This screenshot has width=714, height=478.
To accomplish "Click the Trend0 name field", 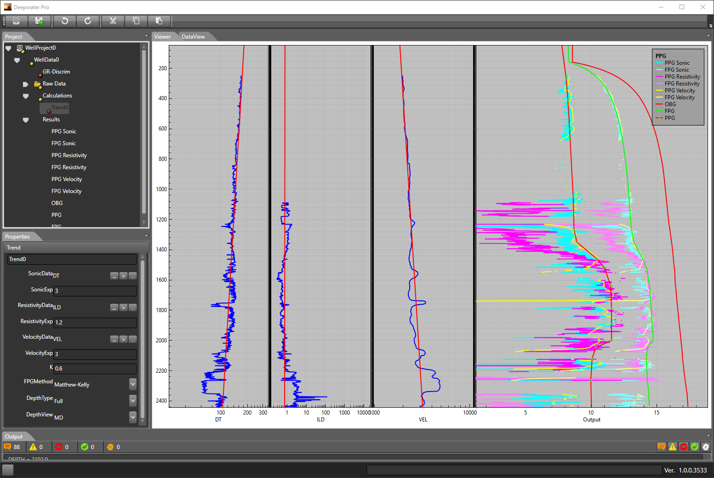I will point(72,259).
